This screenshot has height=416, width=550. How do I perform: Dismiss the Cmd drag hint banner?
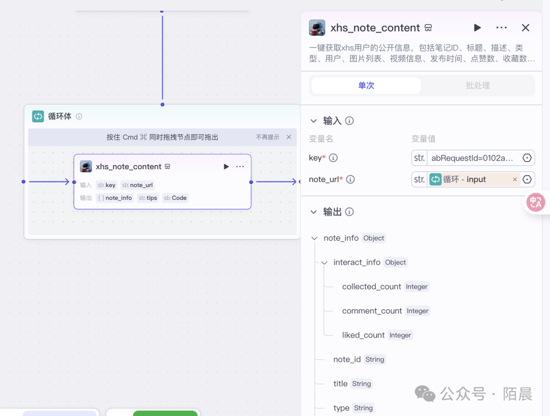click(x=289, y=137)
